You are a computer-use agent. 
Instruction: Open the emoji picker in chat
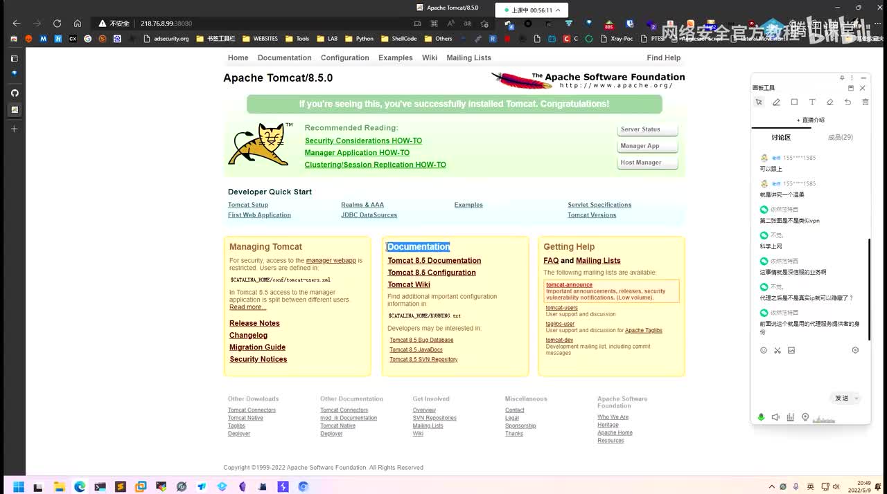pyautogui.click(x=764, y=350)
